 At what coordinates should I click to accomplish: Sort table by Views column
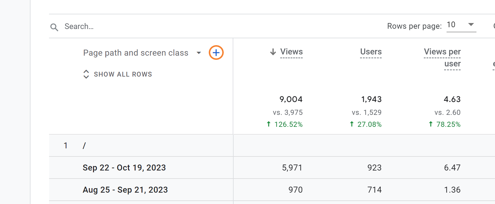tap(291, 52)
